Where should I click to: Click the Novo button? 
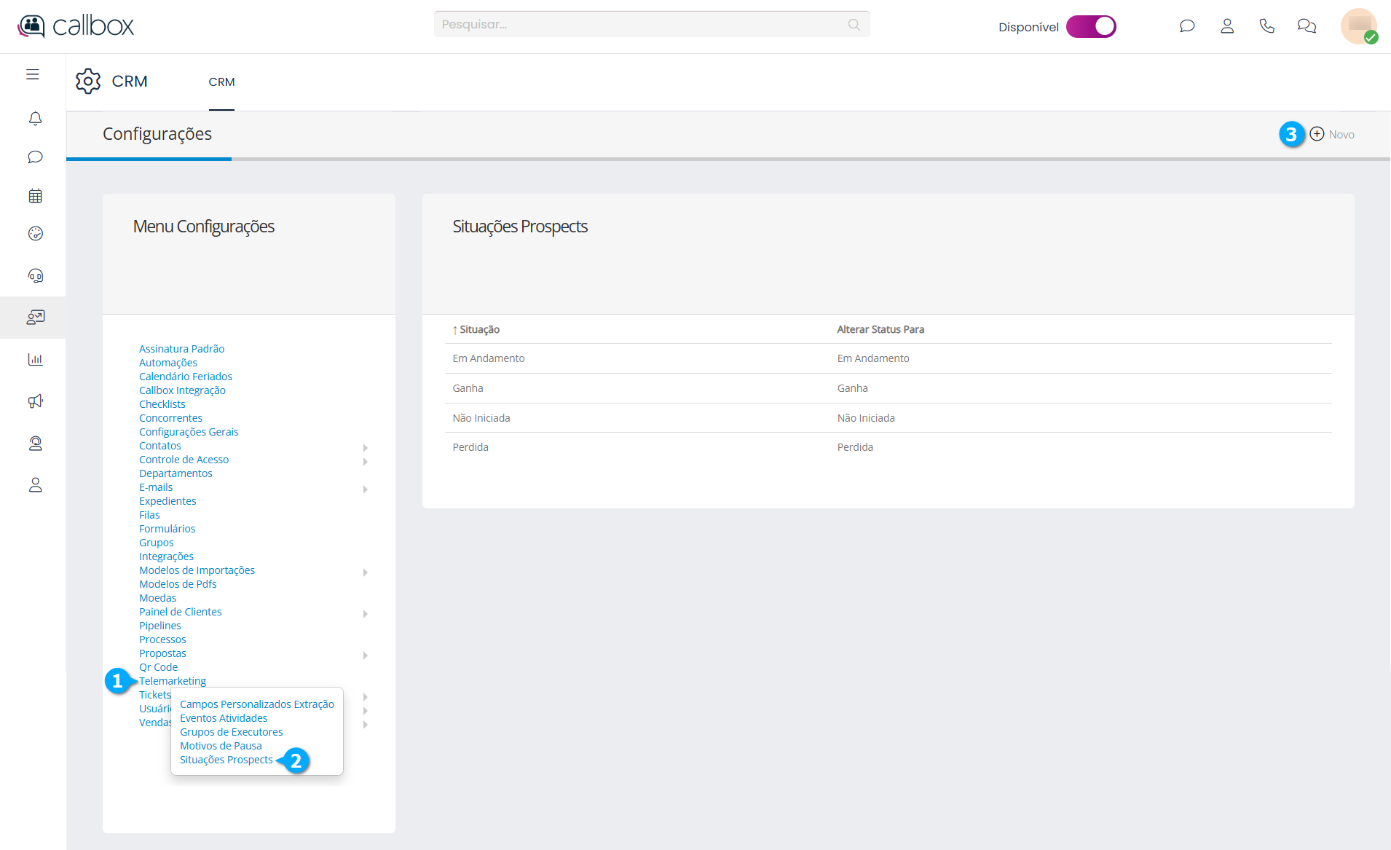(x=1332, y=134)
